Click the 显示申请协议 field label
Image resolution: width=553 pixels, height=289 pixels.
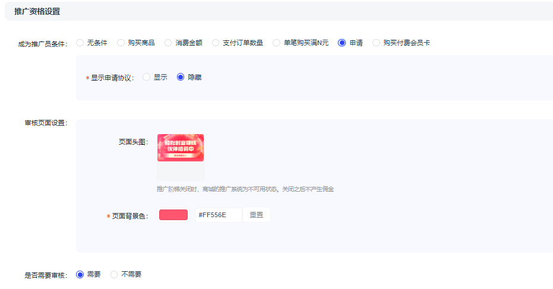(x=112, y=78)
